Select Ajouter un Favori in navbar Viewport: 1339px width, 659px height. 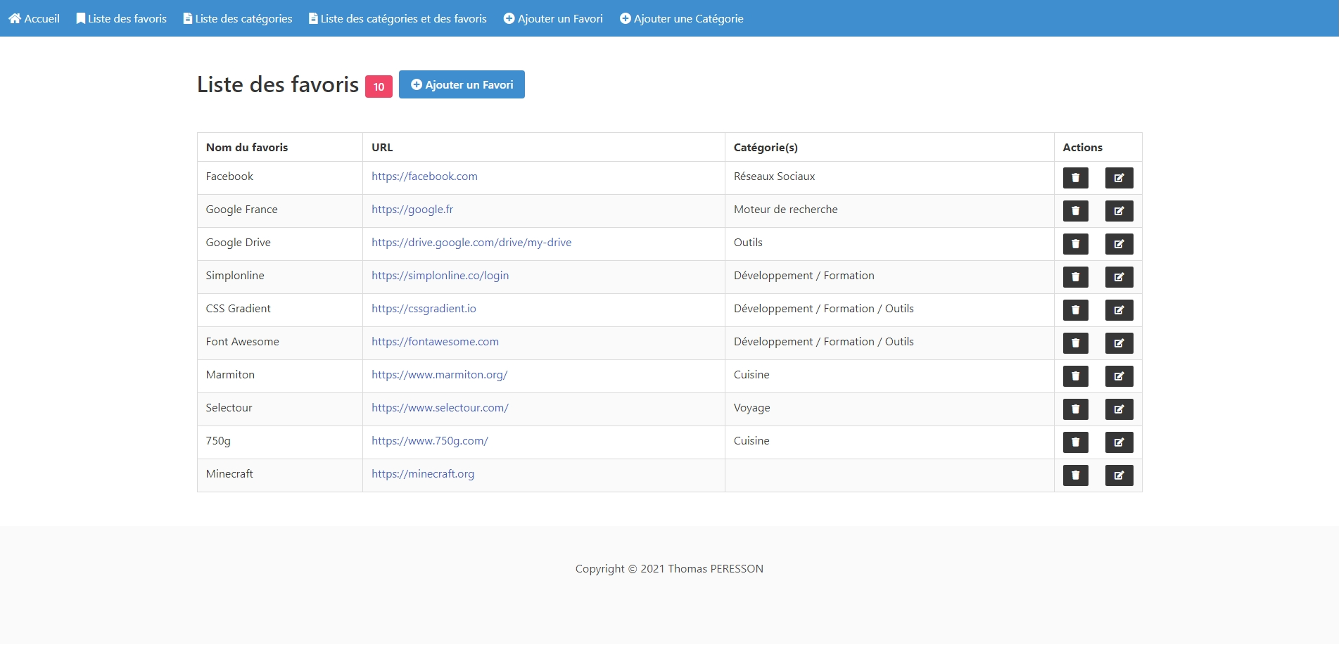point(553,18)
